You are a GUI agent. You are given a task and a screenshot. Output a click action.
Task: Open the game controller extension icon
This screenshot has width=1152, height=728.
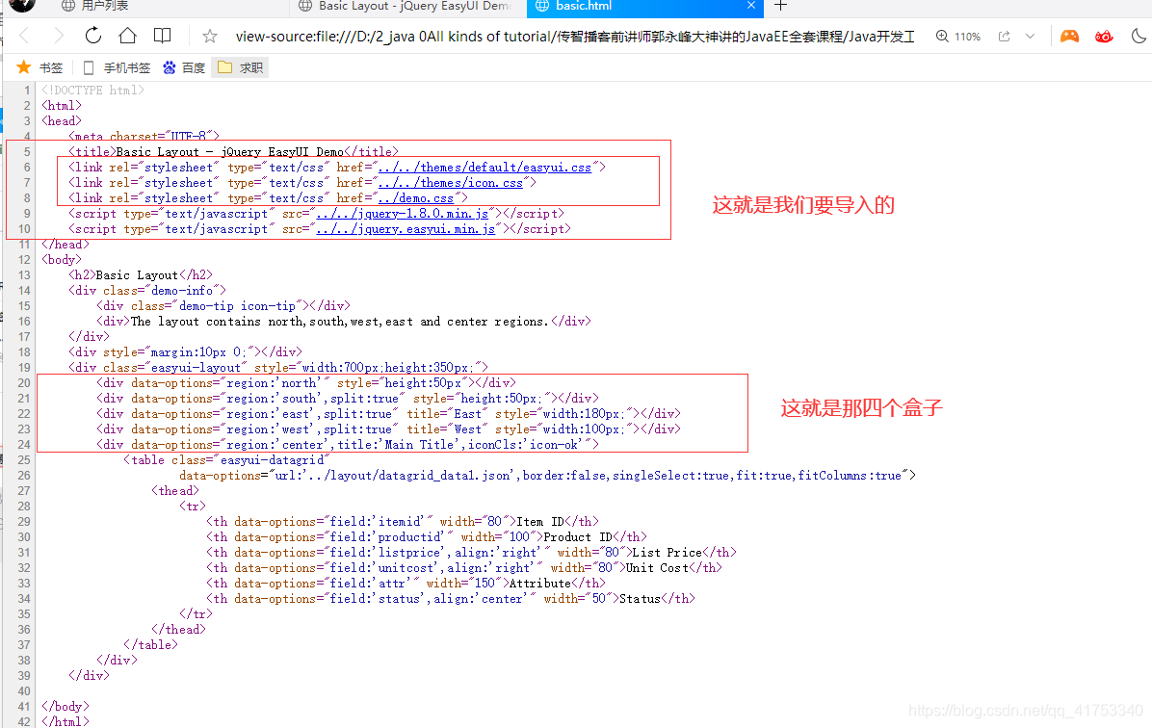1070,36
